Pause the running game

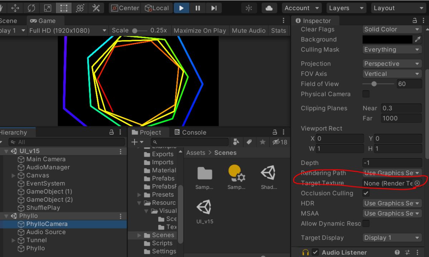[x=198, y=8]
